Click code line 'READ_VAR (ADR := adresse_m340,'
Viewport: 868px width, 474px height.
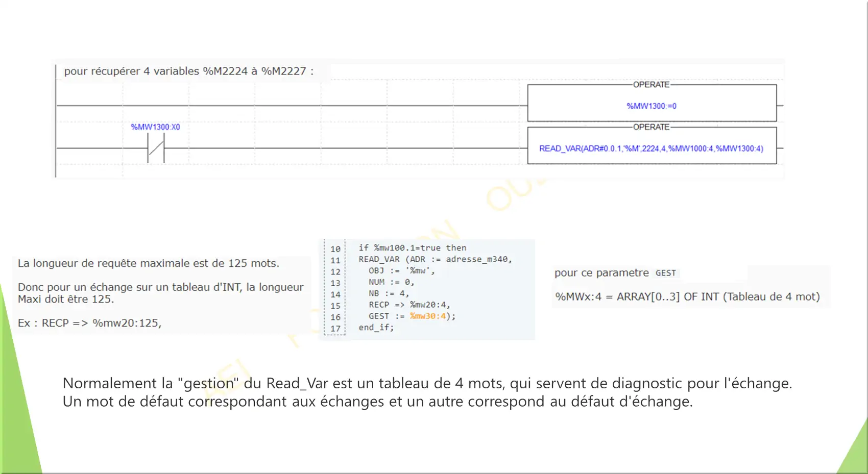[x=435, y=259]
